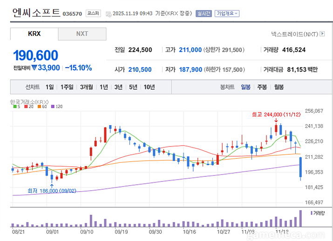Select the 주봉 weekly candle chart option
This screenshot has width=333, height=241.
262,87
